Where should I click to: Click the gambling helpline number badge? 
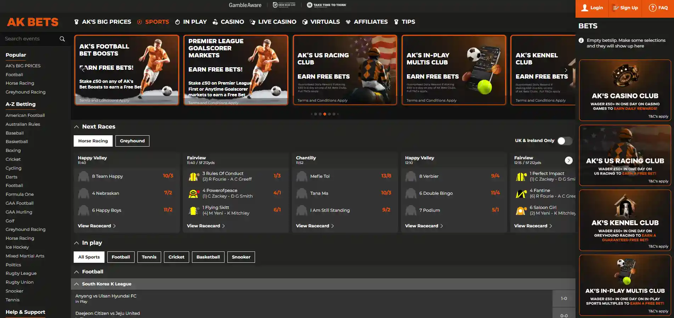284,5
